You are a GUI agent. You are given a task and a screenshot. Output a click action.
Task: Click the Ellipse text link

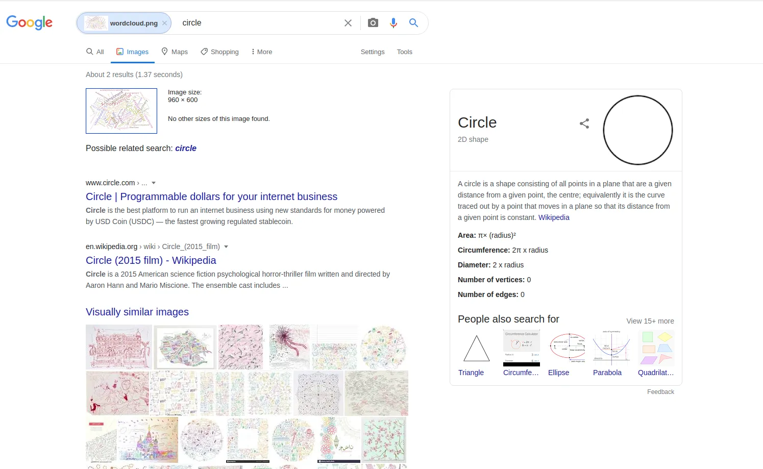click(558, 373)
